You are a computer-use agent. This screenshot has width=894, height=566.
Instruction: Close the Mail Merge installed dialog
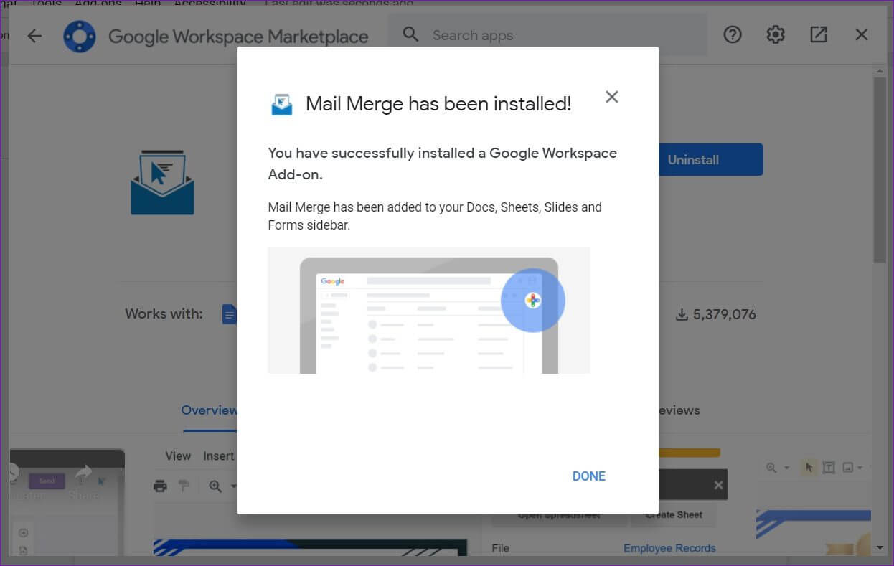tap(611, 97)
